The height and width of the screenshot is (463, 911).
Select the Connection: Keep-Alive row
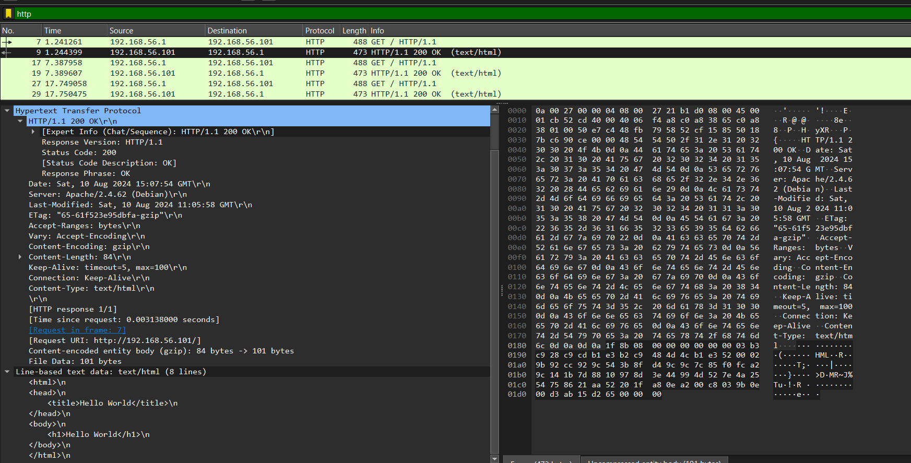[x=245, y=278]
